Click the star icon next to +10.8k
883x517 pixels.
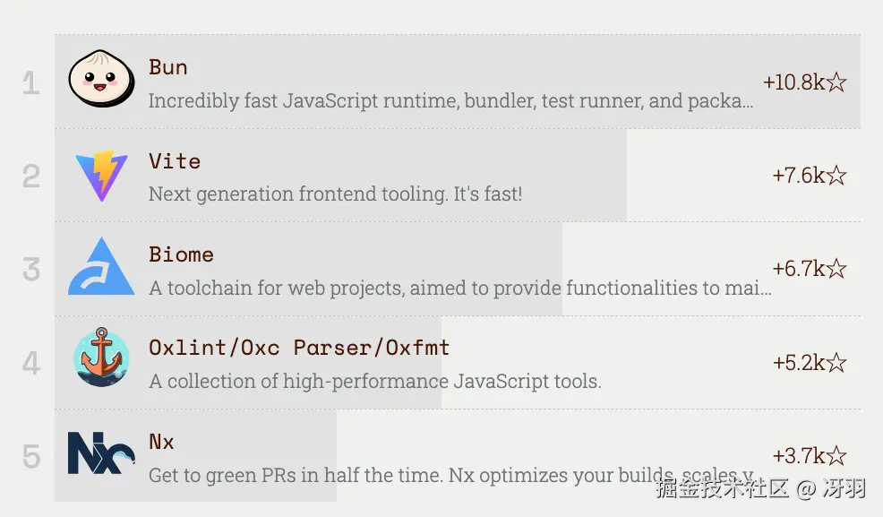point(836,82)
